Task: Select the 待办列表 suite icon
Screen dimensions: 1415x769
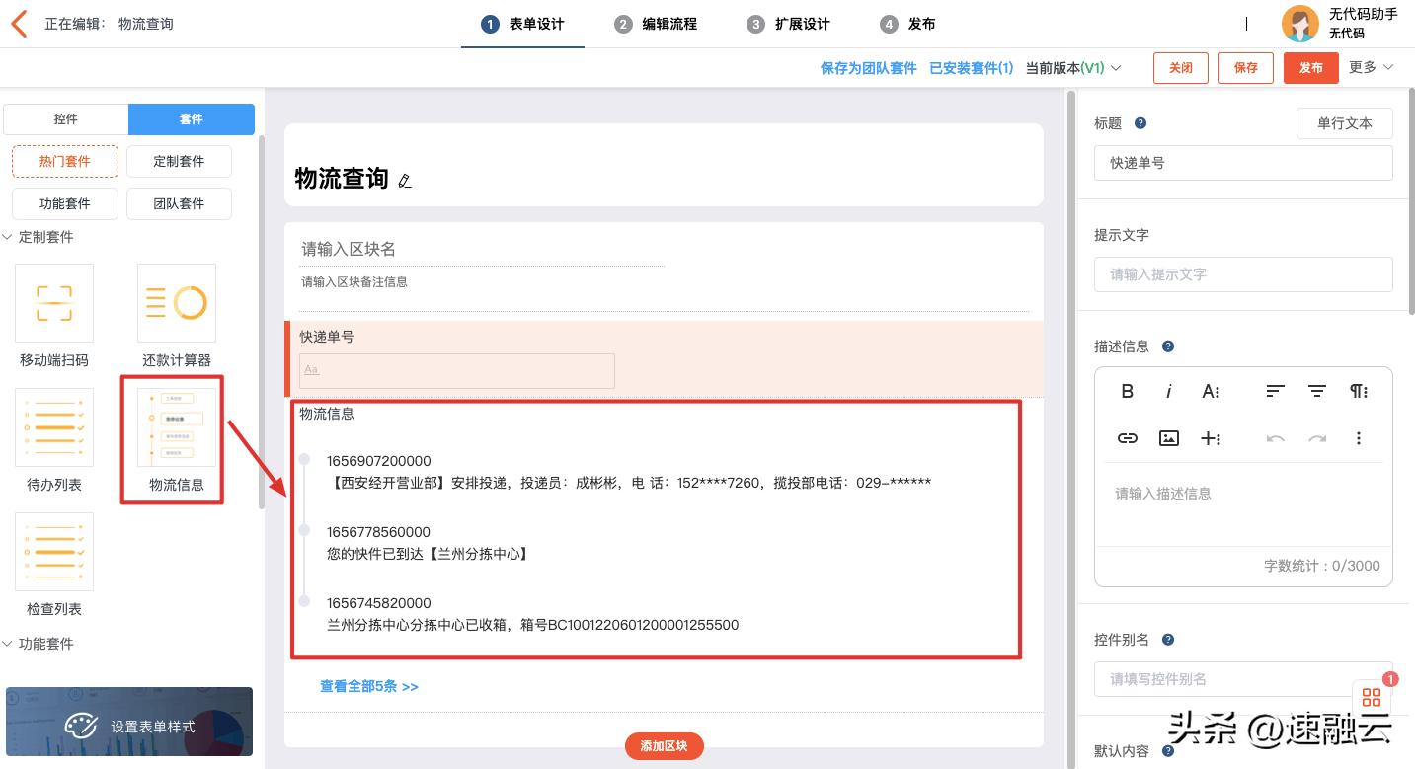Action: click(x=54, y=427)
